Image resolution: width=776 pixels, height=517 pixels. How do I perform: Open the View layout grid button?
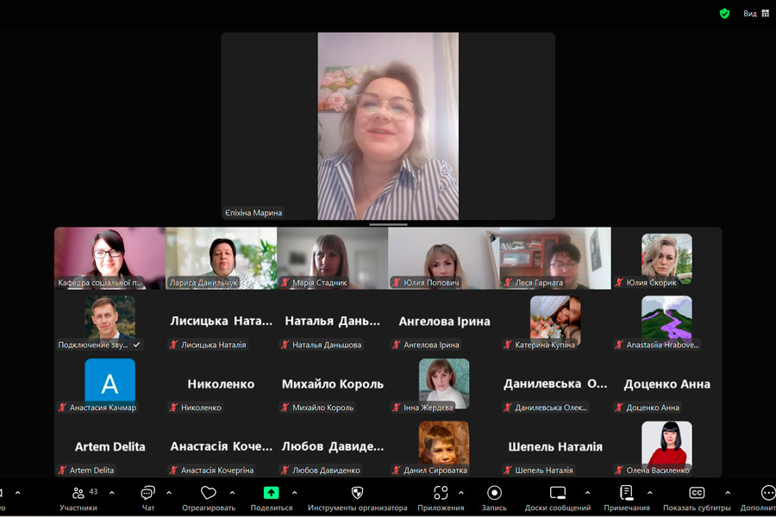click(756, 14)
